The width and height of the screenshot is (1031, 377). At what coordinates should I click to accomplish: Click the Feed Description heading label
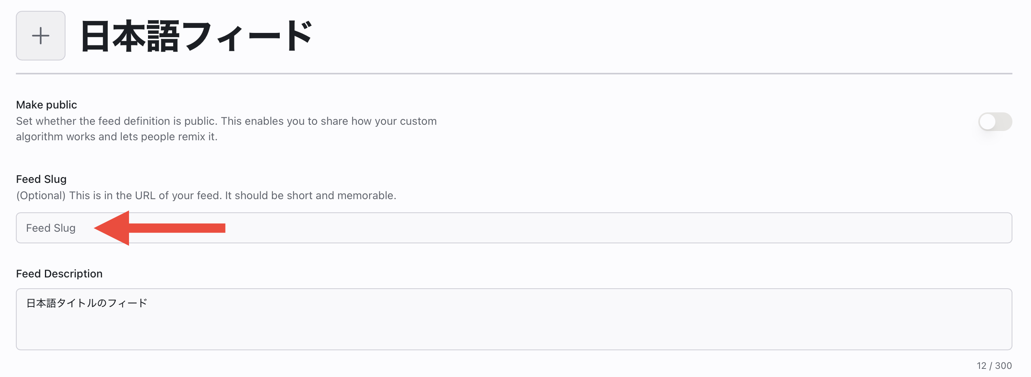point(59,274)
